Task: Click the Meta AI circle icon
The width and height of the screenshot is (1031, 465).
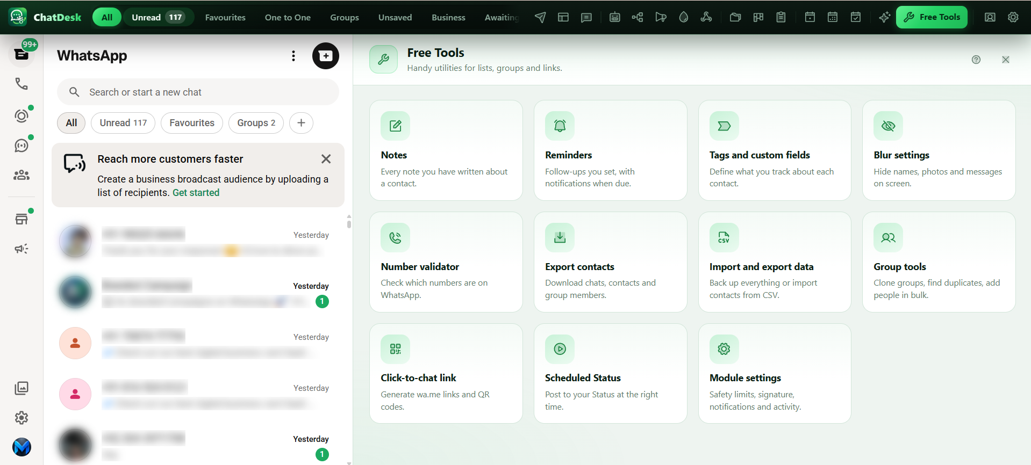Action: tap(22, 447)
